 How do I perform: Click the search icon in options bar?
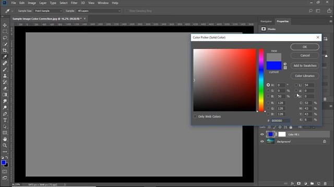311,11
